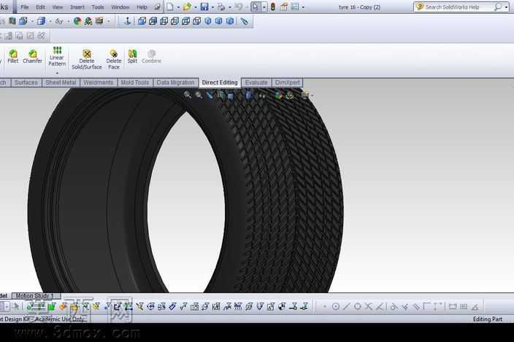Image resolution: width=514 pixels, height=342 pixels.
Task: Click the Save disk icon
Action: pyautogui.click(x=204, y=7)
